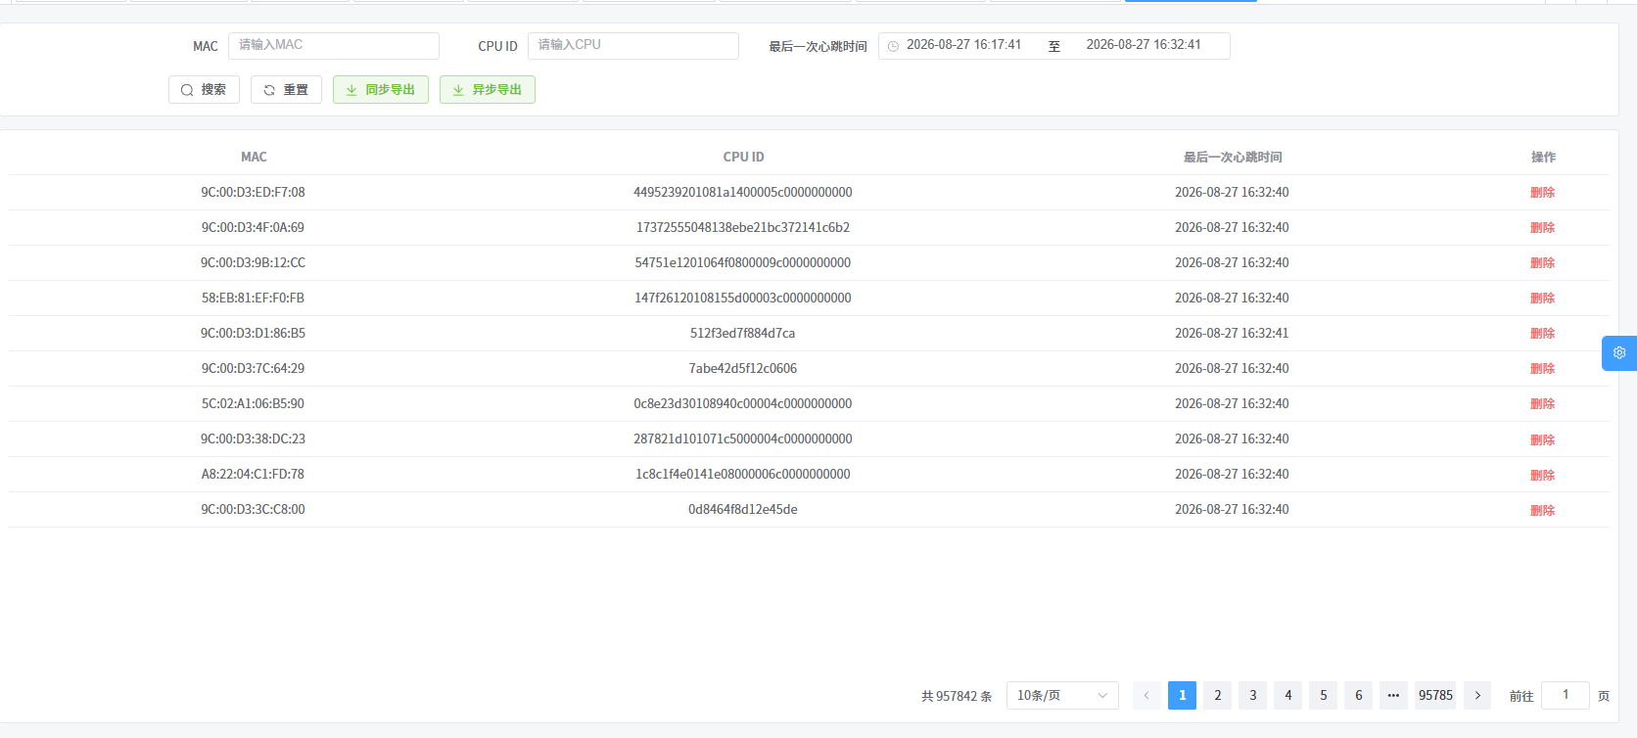Click the MAC column header
Image resolution: width=1638 pixels, height=738 pixels.
pos(254,157)
